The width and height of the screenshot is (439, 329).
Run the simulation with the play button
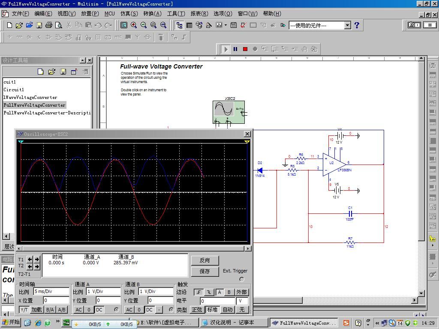226,49
